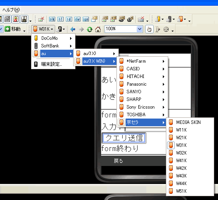Choose the MEDIA SKIN device

pyautogui.click(x=190, y=122)
